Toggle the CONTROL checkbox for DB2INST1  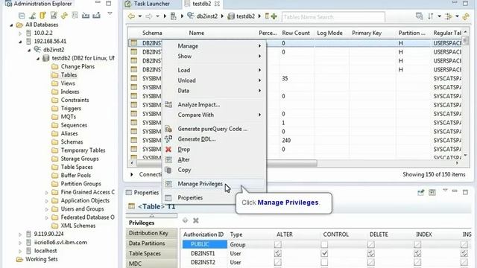pos(324,253)
